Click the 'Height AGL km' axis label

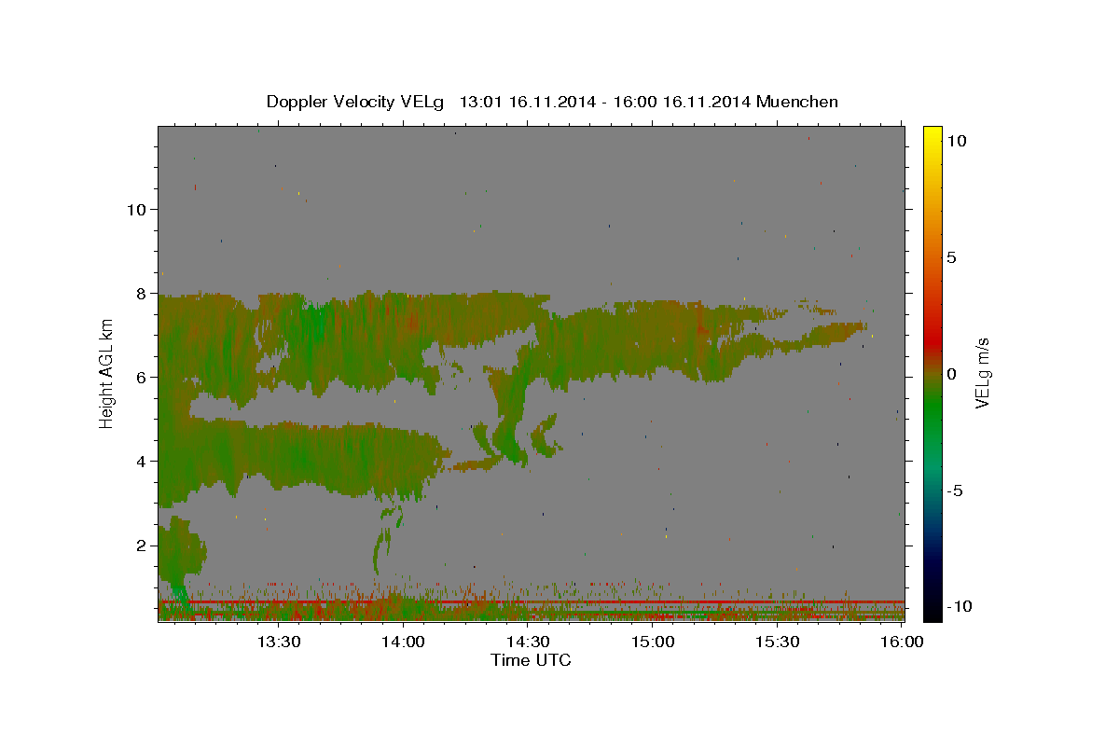[106, 372]
